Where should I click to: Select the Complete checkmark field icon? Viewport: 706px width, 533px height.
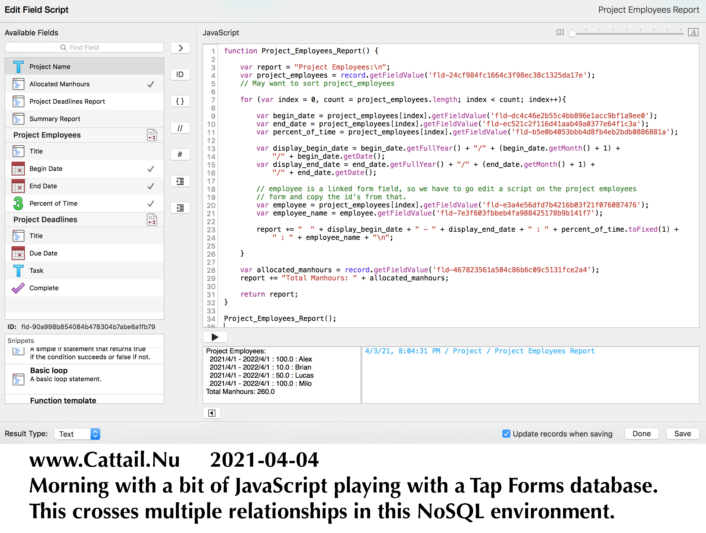click(x=18, y=288)
